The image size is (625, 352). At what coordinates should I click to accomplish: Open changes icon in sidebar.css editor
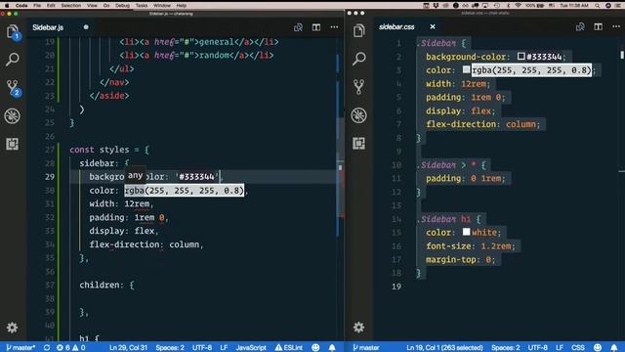(580, 26)
